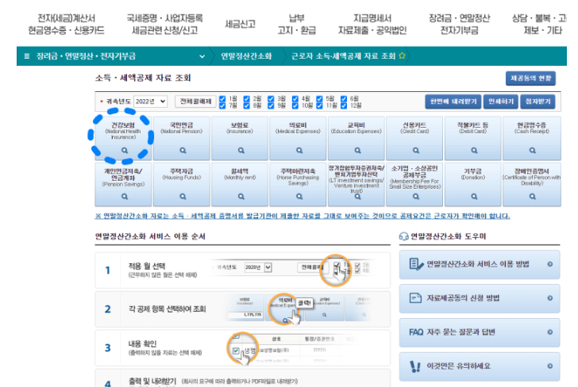Click the arrow icon on FAQ row
This screenshot has width=578, height=387.
550,332
